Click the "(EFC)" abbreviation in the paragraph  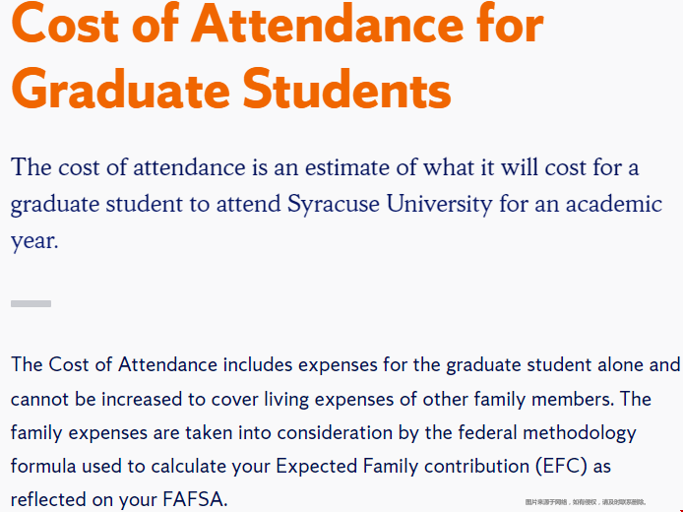[x=562, y=466]
